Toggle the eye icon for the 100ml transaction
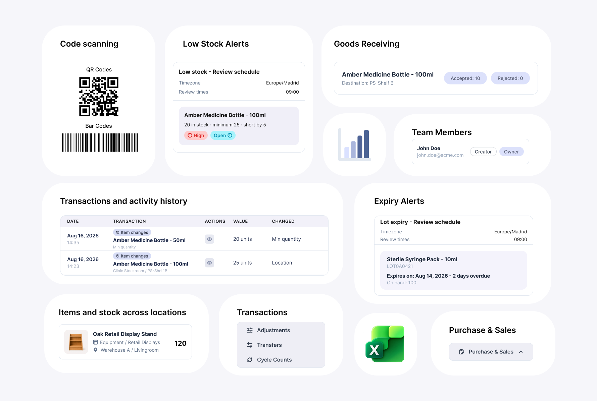Image resolution: width=597 pixels, height=401 pixels. (209, 263)
